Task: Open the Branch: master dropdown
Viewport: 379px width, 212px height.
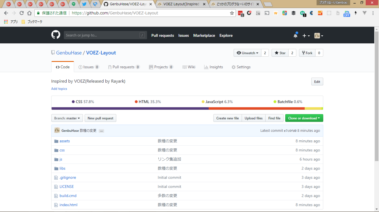Action: pyautogui.click(x=67, y=118)
